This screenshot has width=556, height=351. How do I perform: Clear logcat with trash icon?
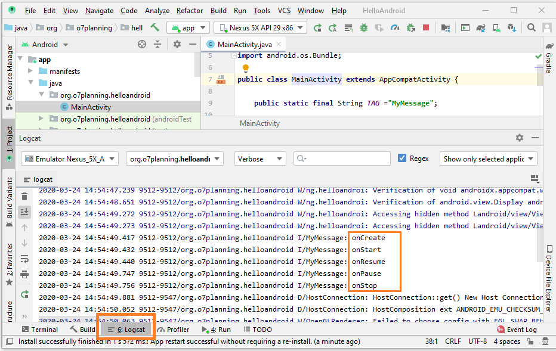pyautogui.click(x=24, y=196)
